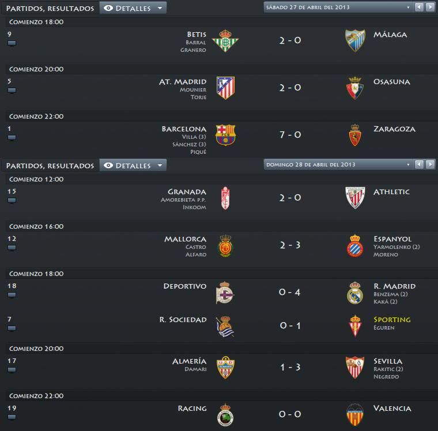The height and width of the screenshot is (431, 438).
Task: Open the R. Sociedad team link
Action: (x=183, y=320)
